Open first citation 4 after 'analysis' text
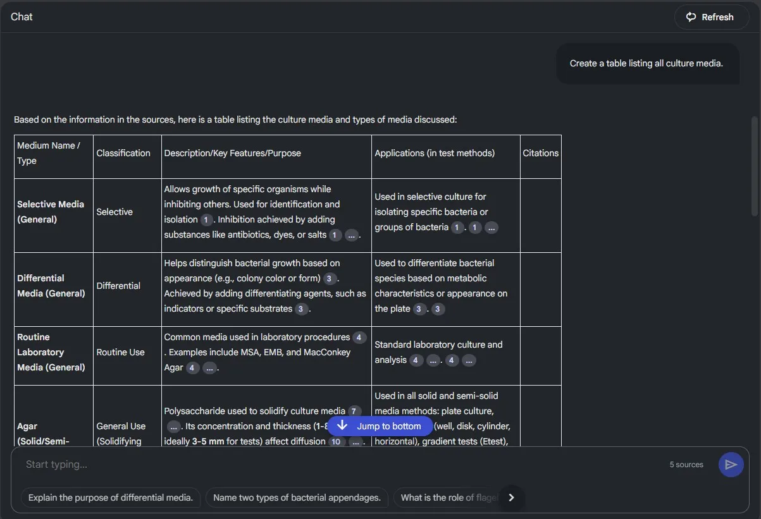This screenshot has height=519, width=761. [416, 360]
